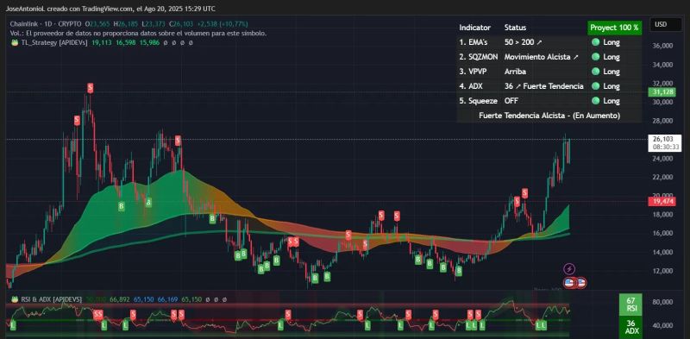Click 'Long' in the ADX row

click(x=612, y=86)
